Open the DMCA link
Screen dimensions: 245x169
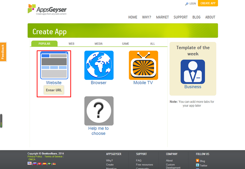pos(32,160)
